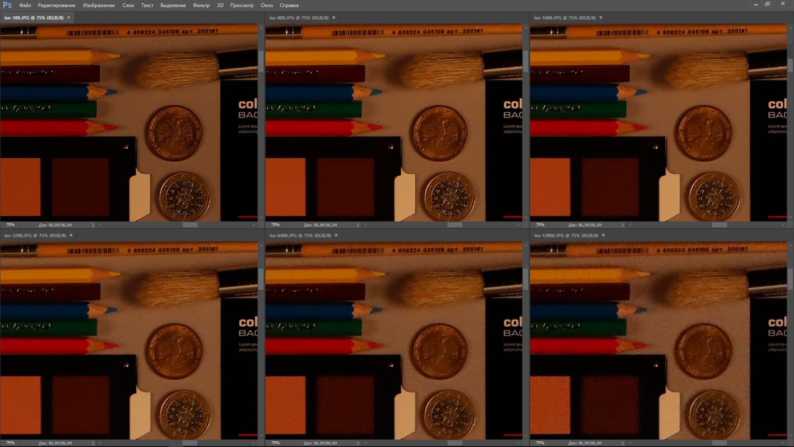Activate the iso-12800.JPG document tab
The height and width of the screenshot is (447, 794).
pyautogui.click(x=566, y=235)
